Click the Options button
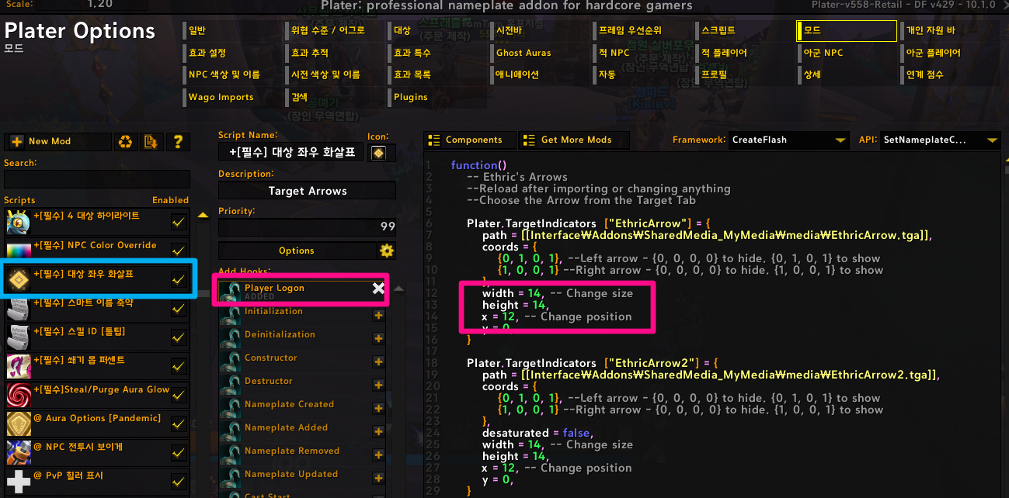Image resolution: width=1009 pixels, height=498 pixels. click(x=297, y=251)
